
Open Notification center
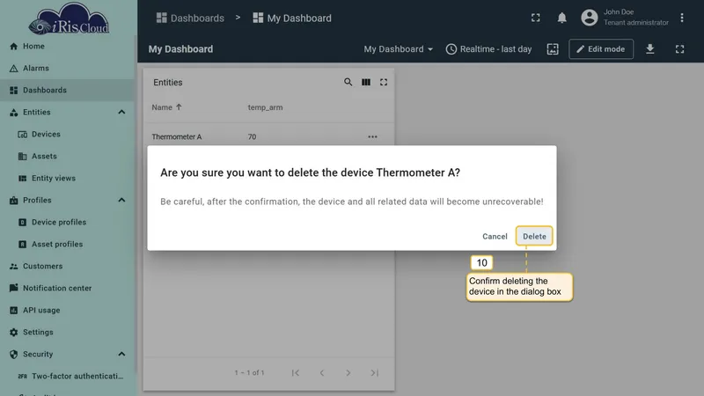(68, 289)
